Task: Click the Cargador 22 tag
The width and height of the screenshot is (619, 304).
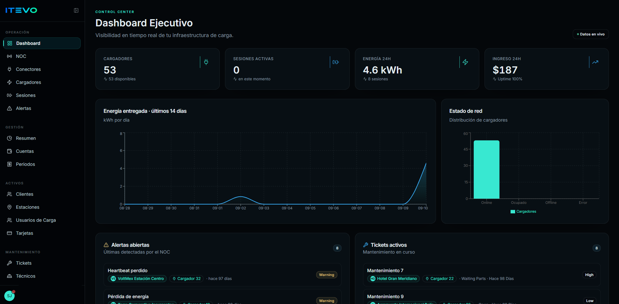Action: coord(439,279)
